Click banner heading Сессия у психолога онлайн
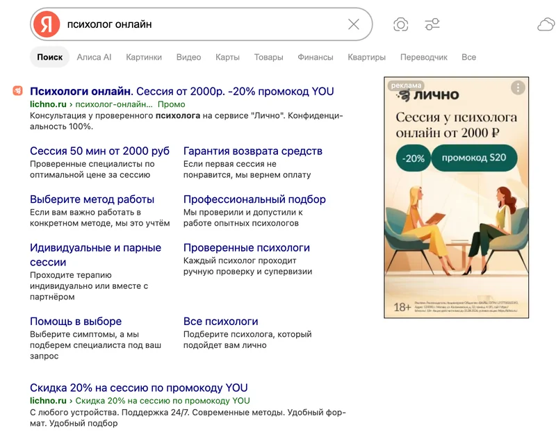 [457, 125]
